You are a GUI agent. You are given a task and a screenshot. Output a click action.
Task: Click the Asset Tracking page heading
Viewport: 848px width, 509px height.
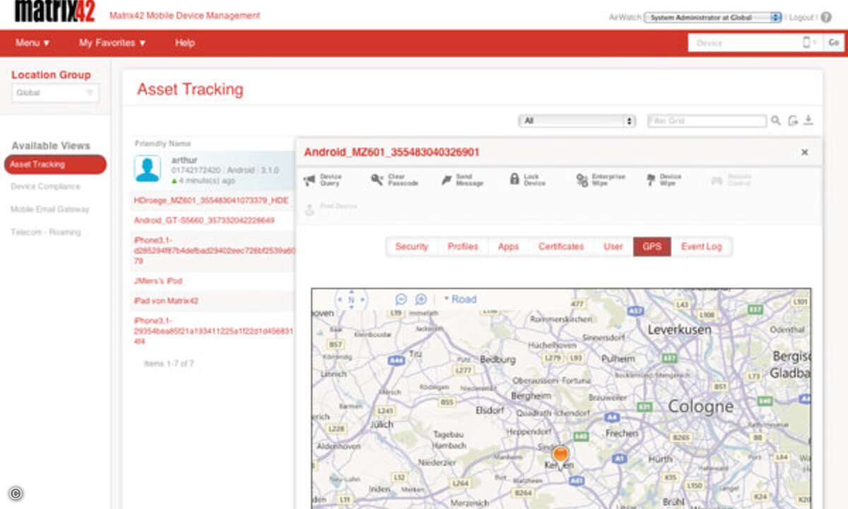pos(190,89)
